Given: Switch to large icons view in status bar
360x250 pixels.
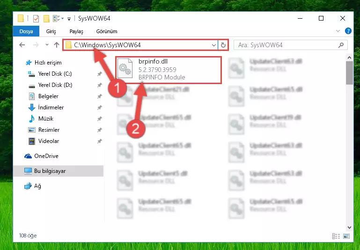Looking at the screenshot, I should (346, 236).
